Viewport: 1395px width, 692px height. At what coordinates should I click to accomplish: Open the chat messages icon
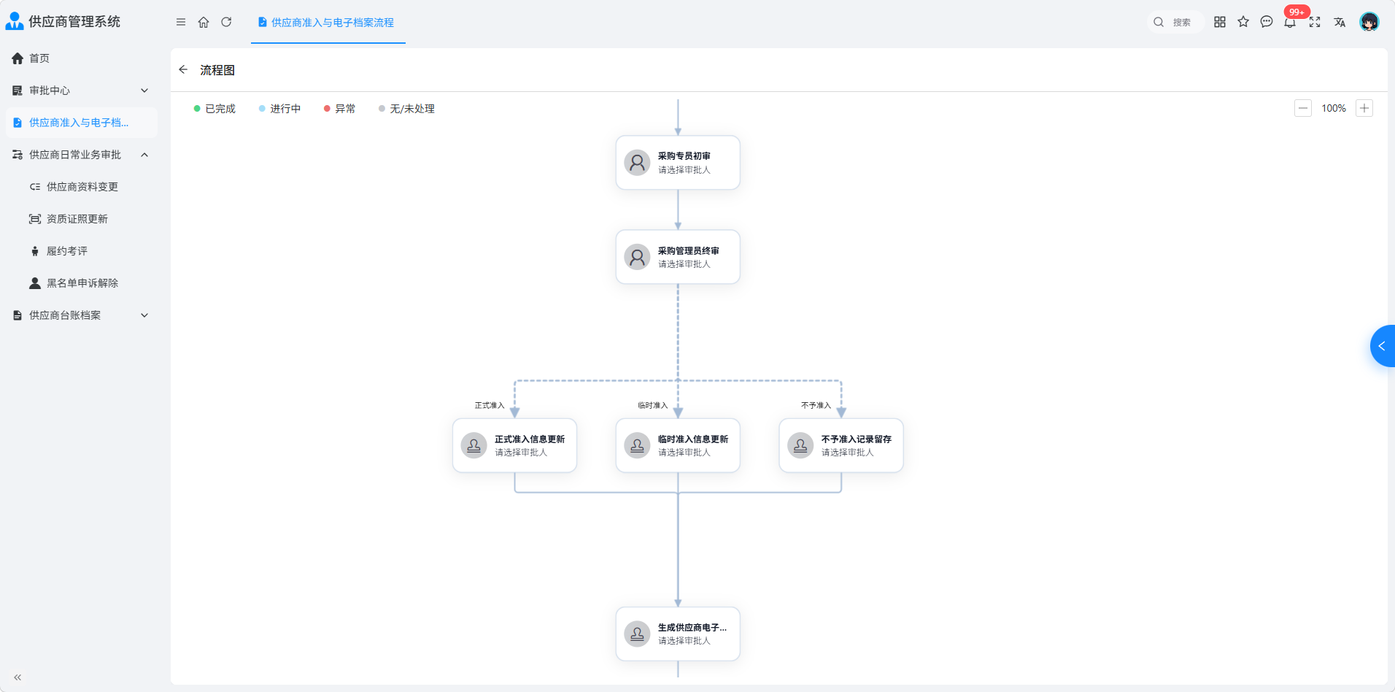click(1267, 22)
